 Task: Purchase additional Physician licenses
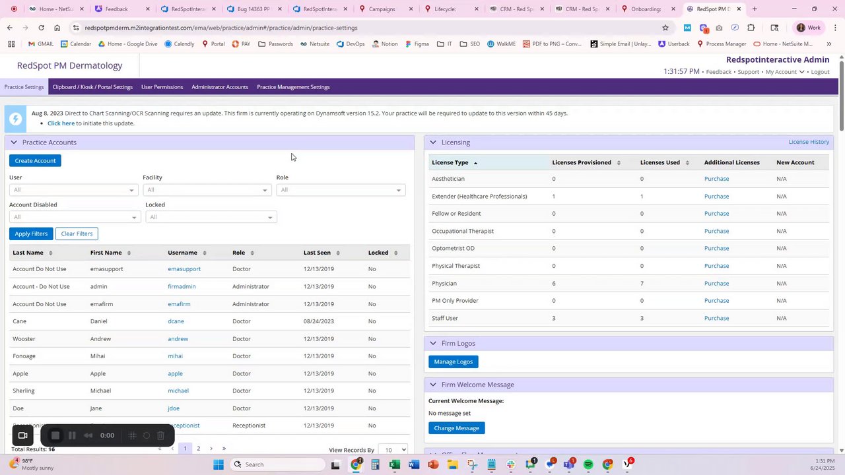pyautogui.click(x=716, y=284)
